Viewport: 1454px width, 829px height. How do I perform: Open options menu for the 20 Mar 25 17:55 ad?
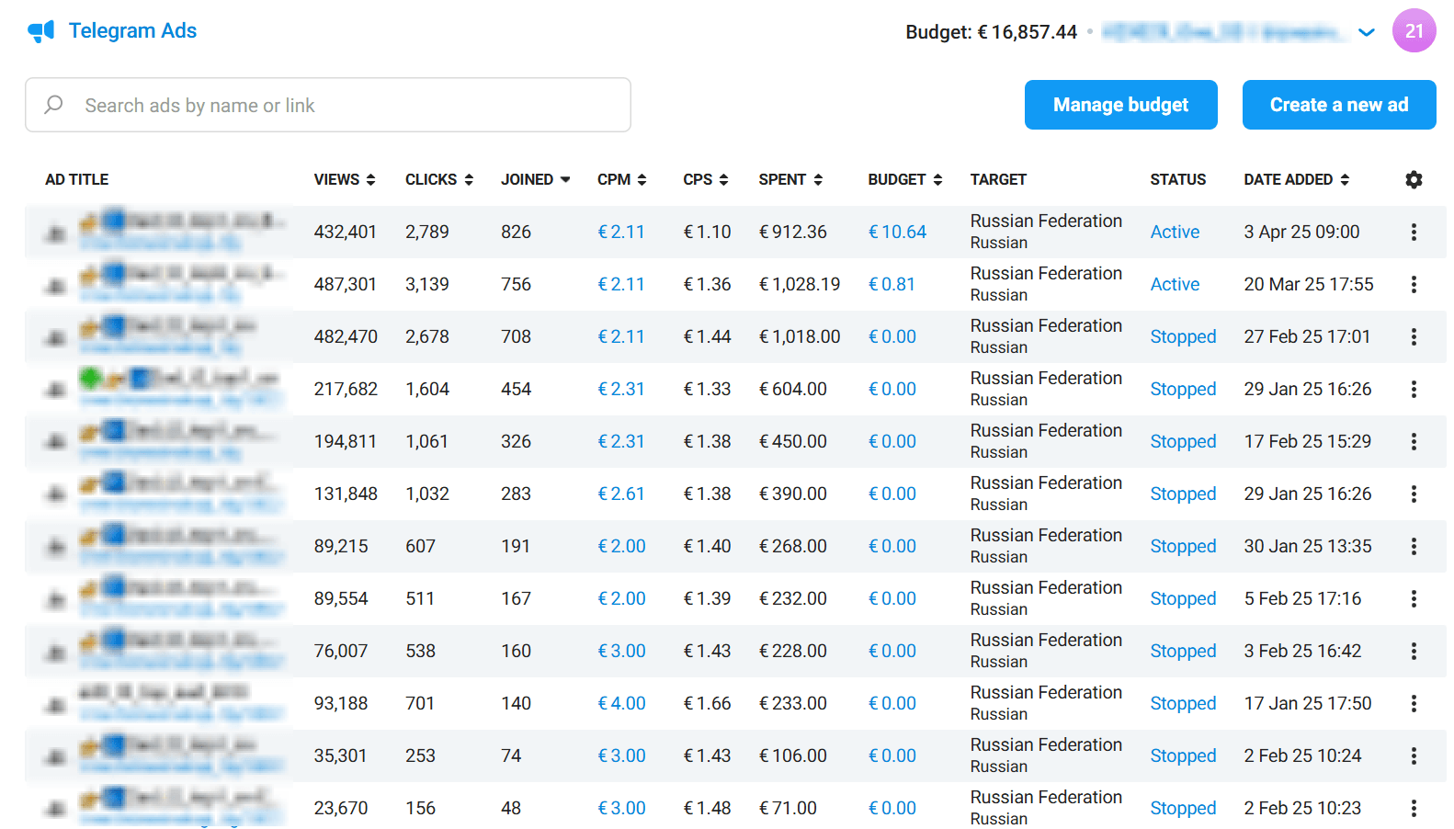click(1414, 285)
